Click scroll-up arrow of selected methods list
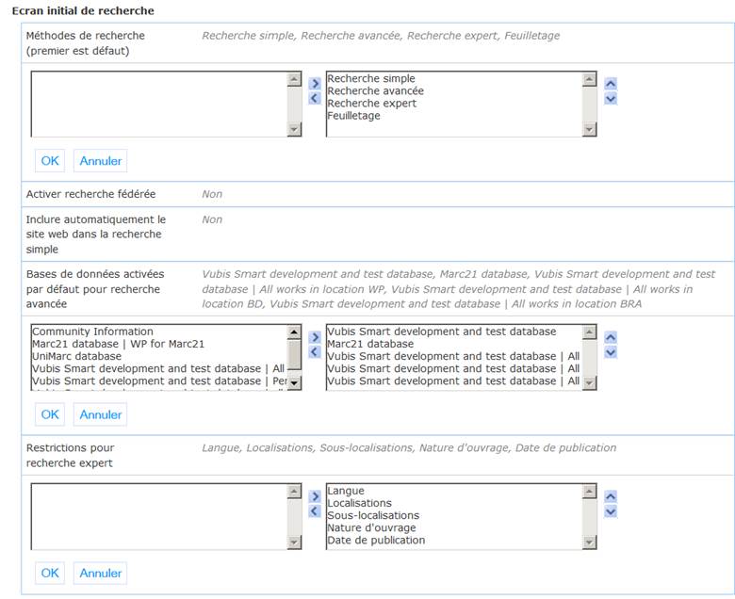 pyautogui.click(x=589, y=79)
